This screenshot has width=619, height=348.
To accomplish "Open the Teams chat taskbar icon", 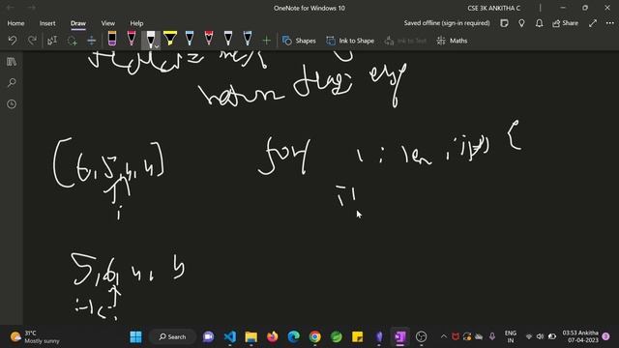I will coord(209,336).
